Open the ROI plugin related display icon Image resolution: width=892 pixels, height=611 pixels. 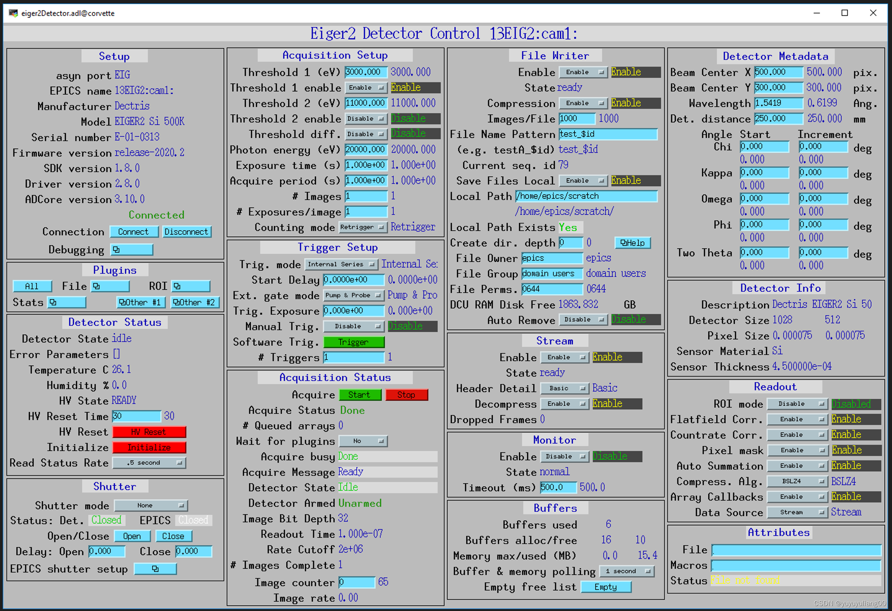click(191, 286)
